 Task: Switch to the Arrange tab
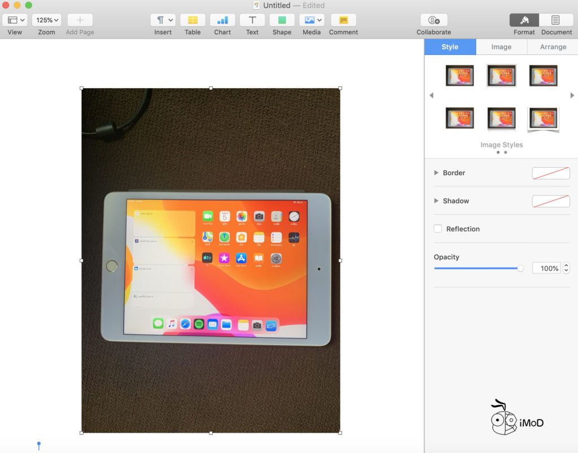point(552,47)
